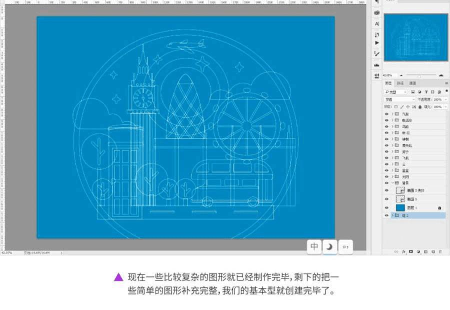The height and width of the screenshot is (310, 450).
Task: Click the IME moon icon button
Action: coord(330,246)
